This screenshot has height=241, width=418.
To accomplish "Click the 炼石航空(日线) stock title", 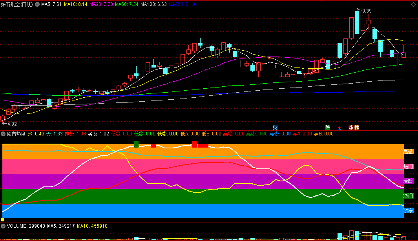I will (17, 4).
